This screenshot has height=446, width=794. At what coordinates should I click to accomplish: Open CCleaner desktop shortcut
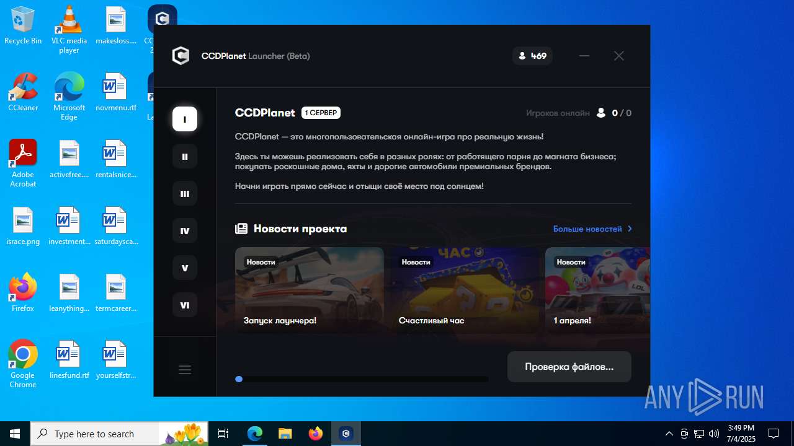pyautogui.click(x=23, y=93)
